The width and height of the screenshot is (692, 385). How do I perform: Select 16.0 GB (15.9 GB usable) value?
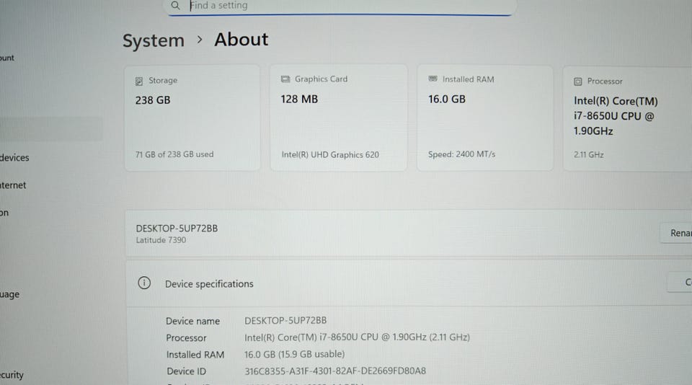point(294,354)
